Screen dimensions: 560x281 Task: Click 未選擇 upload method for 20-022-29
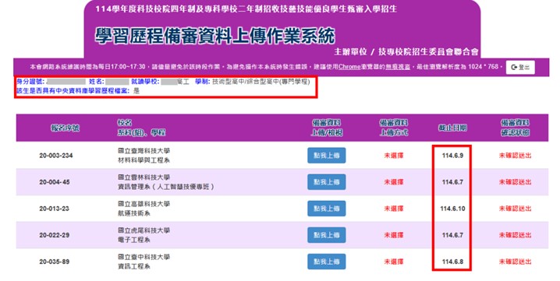point(394,235)
